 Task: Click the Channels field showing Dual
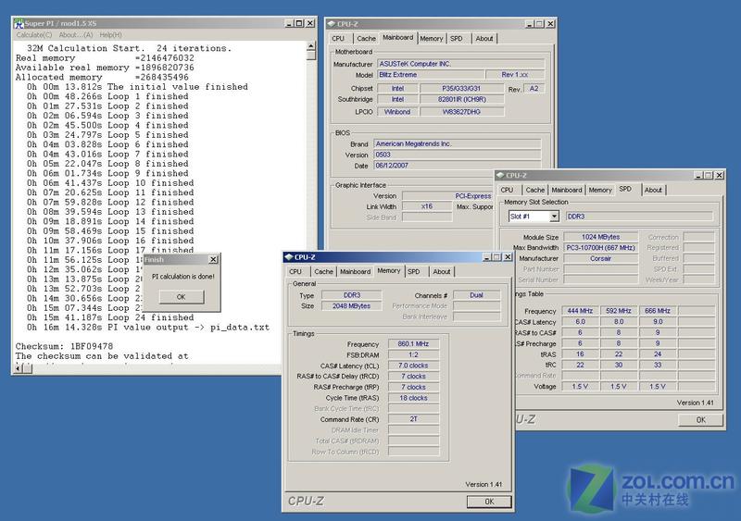click(476, 295)
